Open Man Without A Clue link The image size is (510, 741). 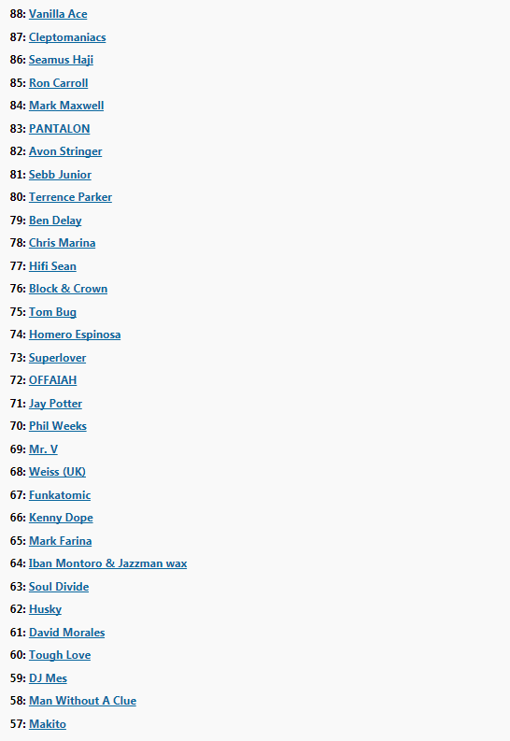82,702
